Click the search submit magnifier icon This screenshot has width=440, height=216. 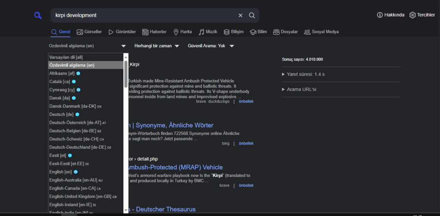252,15
